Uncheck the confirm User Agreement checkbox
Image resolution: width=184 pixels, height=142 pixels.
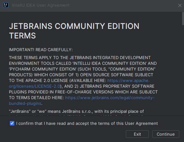pos(12,123)
